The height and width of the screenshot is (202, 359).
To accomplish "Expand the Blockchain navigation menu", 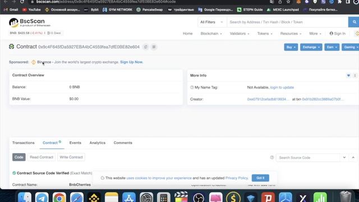I will coord(211,34).
